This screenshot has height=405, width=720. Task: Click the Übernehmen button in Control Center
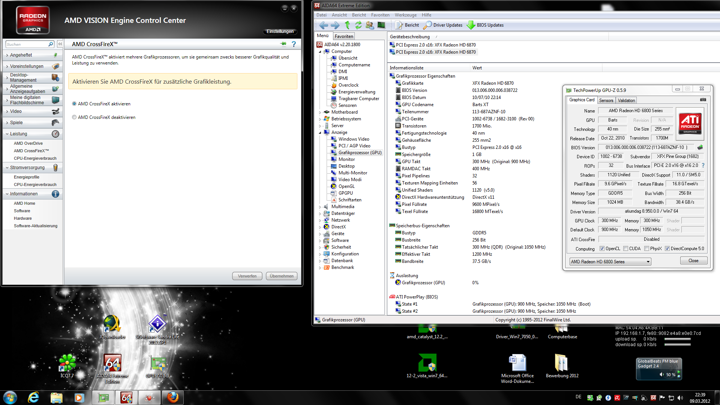pyautogui.click(x=282, y=276)
